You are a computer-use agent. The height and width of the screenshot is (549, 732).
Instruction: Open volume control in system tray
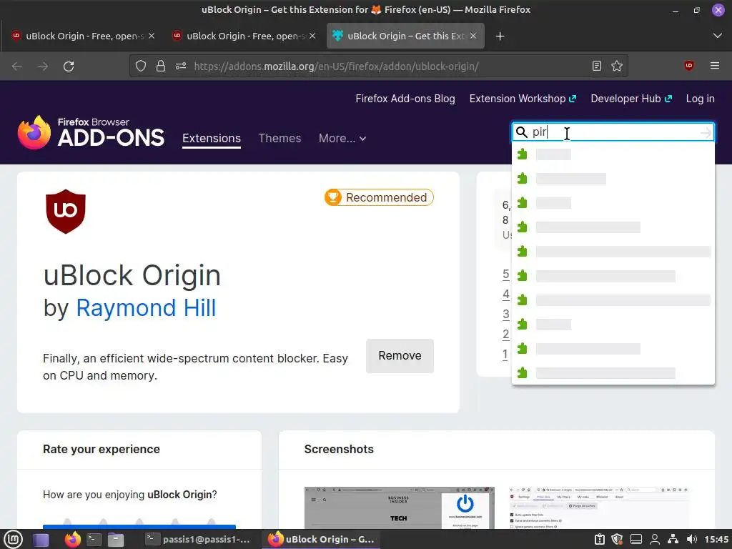pos(692,540)
